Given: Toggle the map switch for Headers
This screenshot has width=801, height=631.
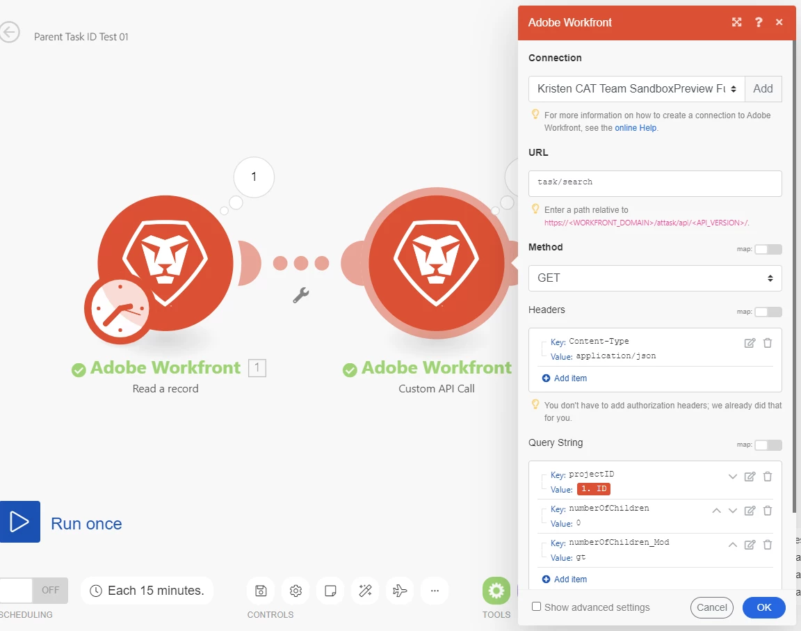Looking at the screenshot, I should coord(768,312).
